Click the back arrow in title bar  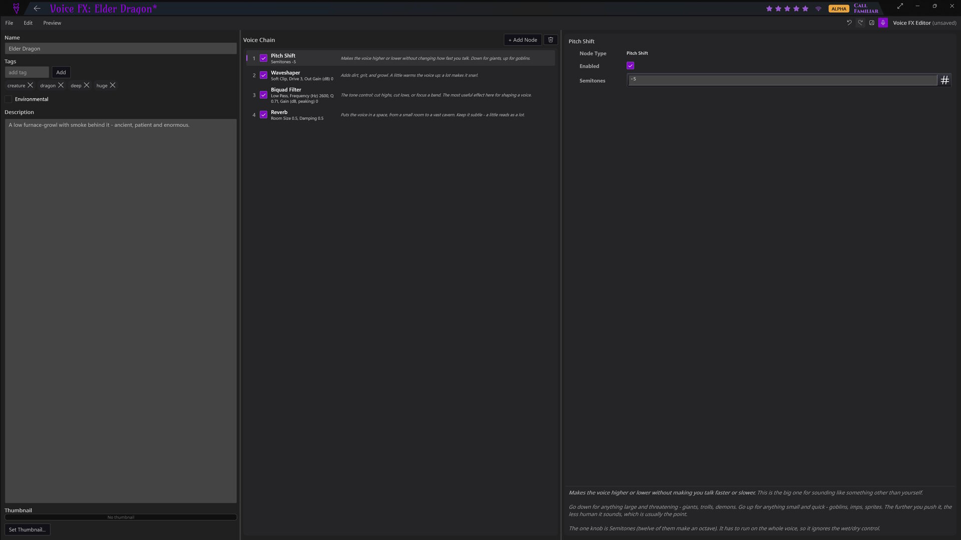click(37, 8)
